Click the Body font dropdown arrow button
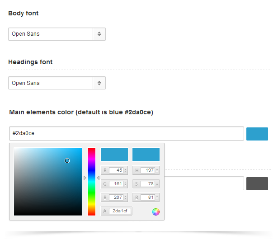Viewport: 278px width, 239px height. coord(99,34)
